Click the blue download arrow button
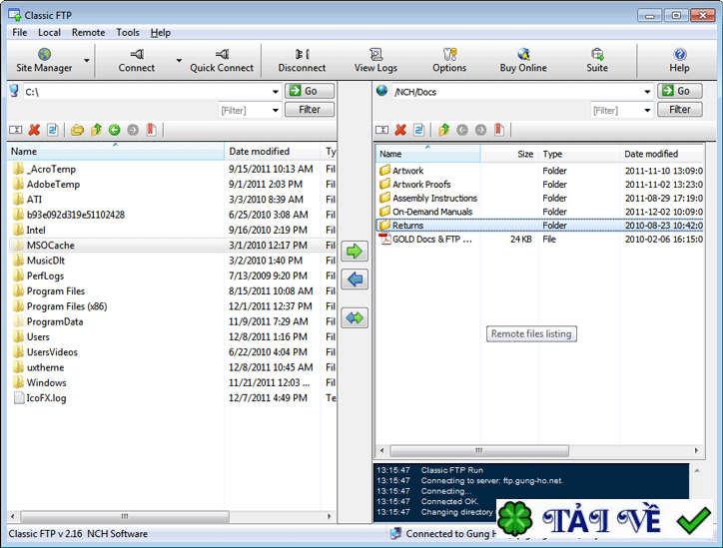 (355, 279)
